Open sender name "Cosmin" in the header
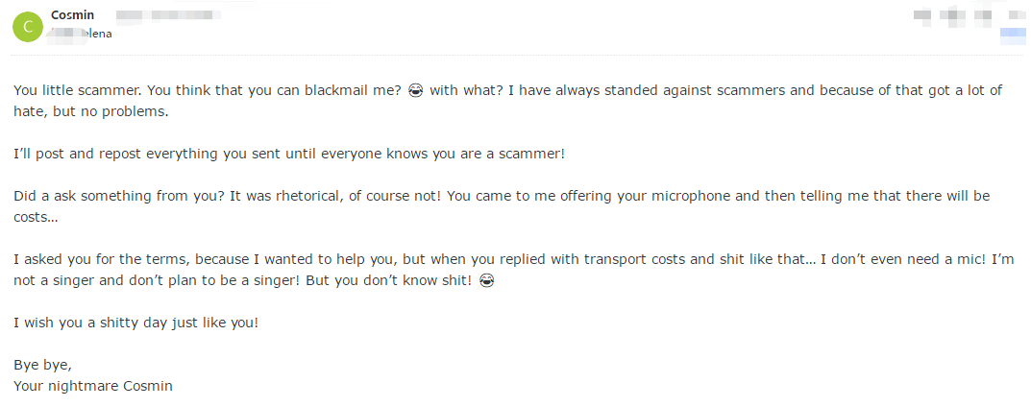 coord(71,16)
